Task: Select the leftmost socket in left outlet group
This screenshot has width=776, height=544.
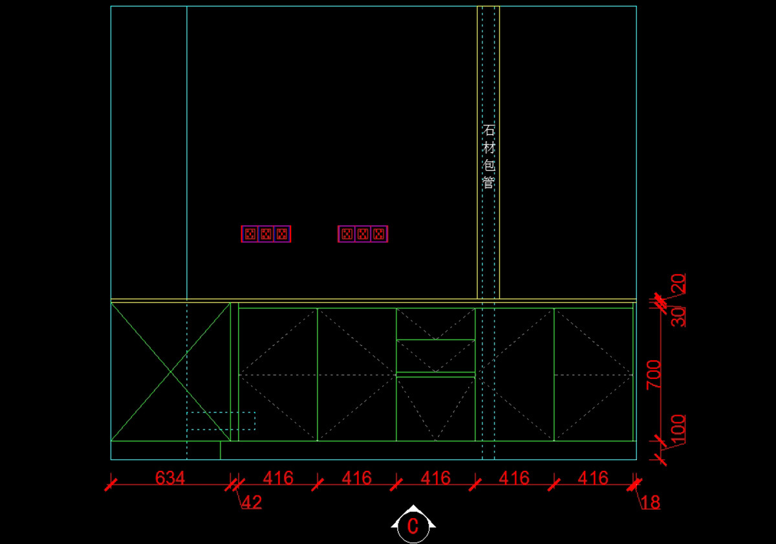Action: pos(250,234)
